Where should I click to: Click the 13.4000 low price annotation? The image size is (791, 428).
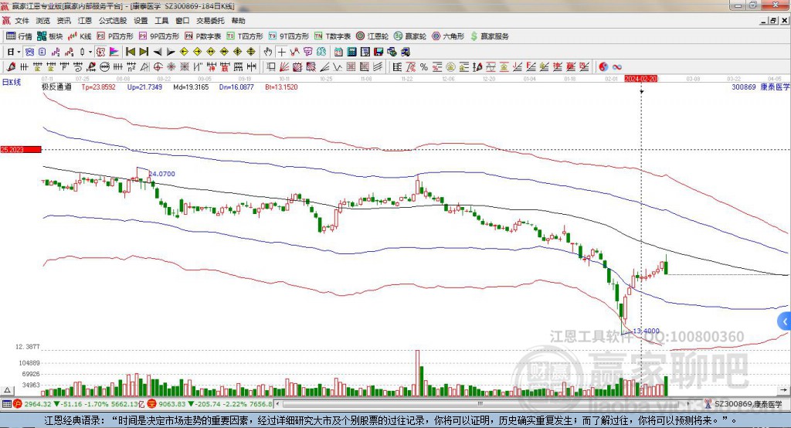pyautogui.click(x=646, y=331)
